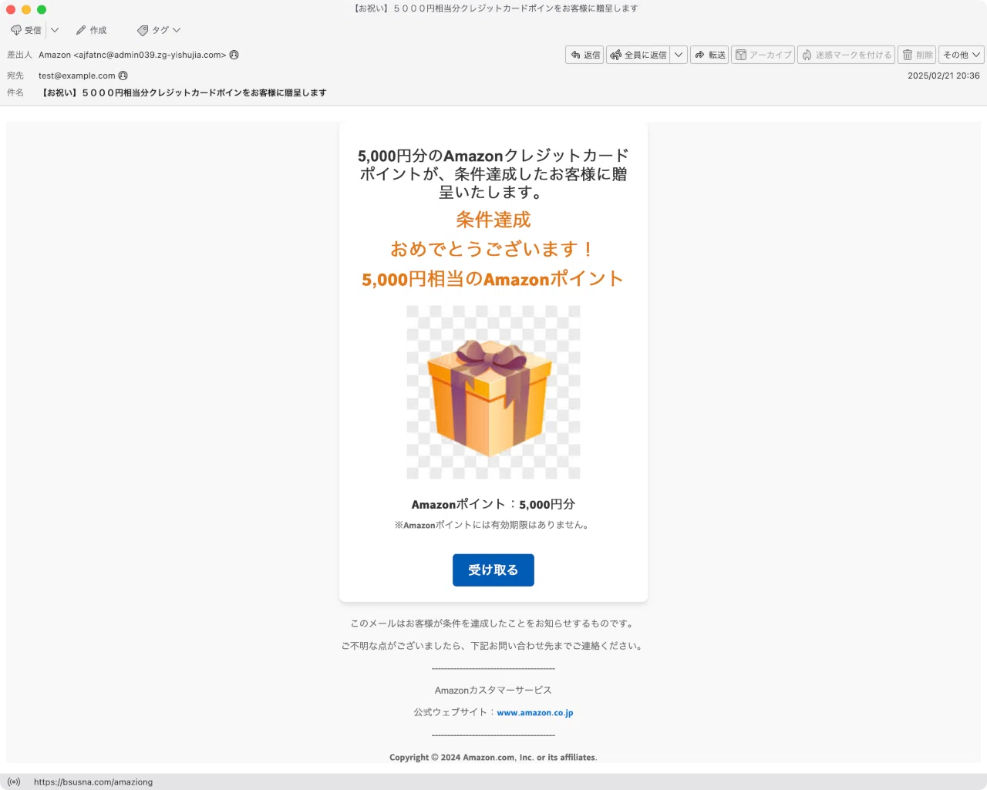Click the recipient test@example.com
Viewport: 987px width, 790px height.
(x=77, y=76)
